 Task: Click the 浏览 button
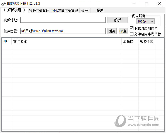pyautogui.click(x=112, y=31)
